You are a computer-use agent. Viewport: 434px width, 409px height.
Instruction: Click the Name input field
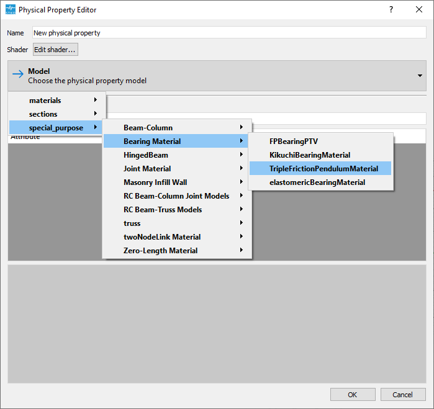coord(229,33)
